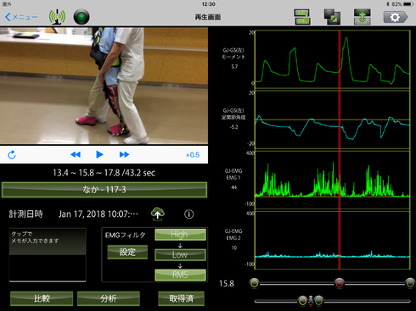Change the ×0.5 playback speed
The image size is (416, 311).
tap(193, 155)
